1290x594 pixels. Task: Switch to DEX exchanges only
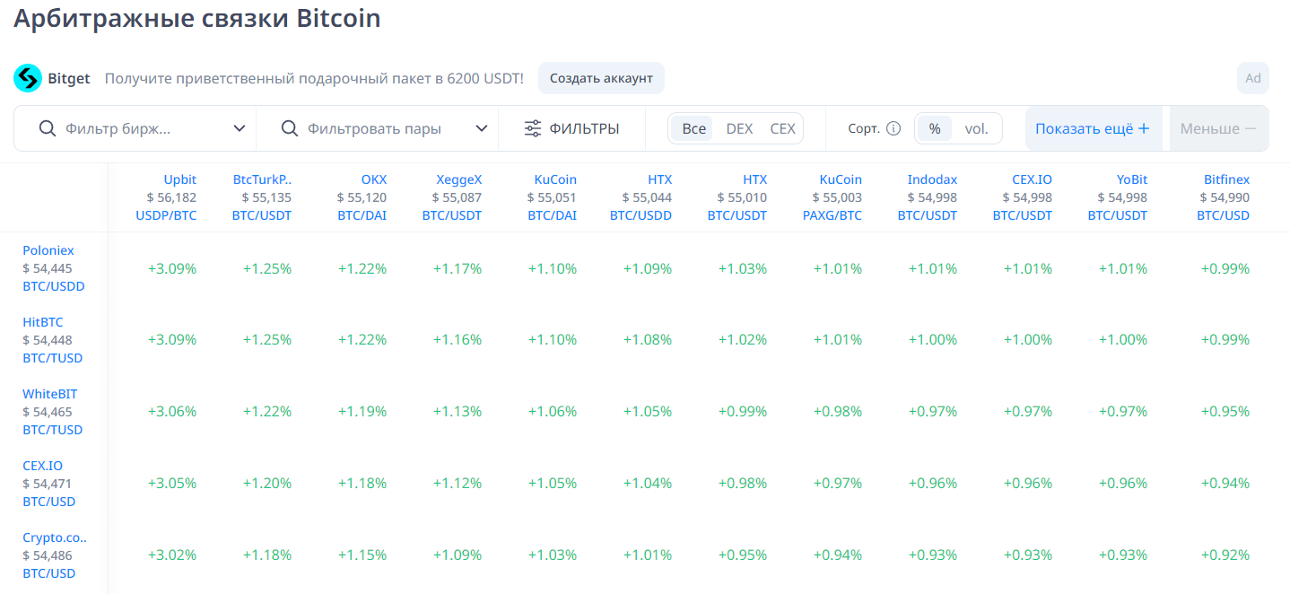coord(739,128)
